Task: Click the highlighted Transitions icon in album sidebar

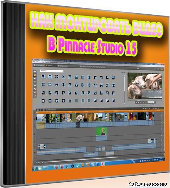Action: point(35,75)
